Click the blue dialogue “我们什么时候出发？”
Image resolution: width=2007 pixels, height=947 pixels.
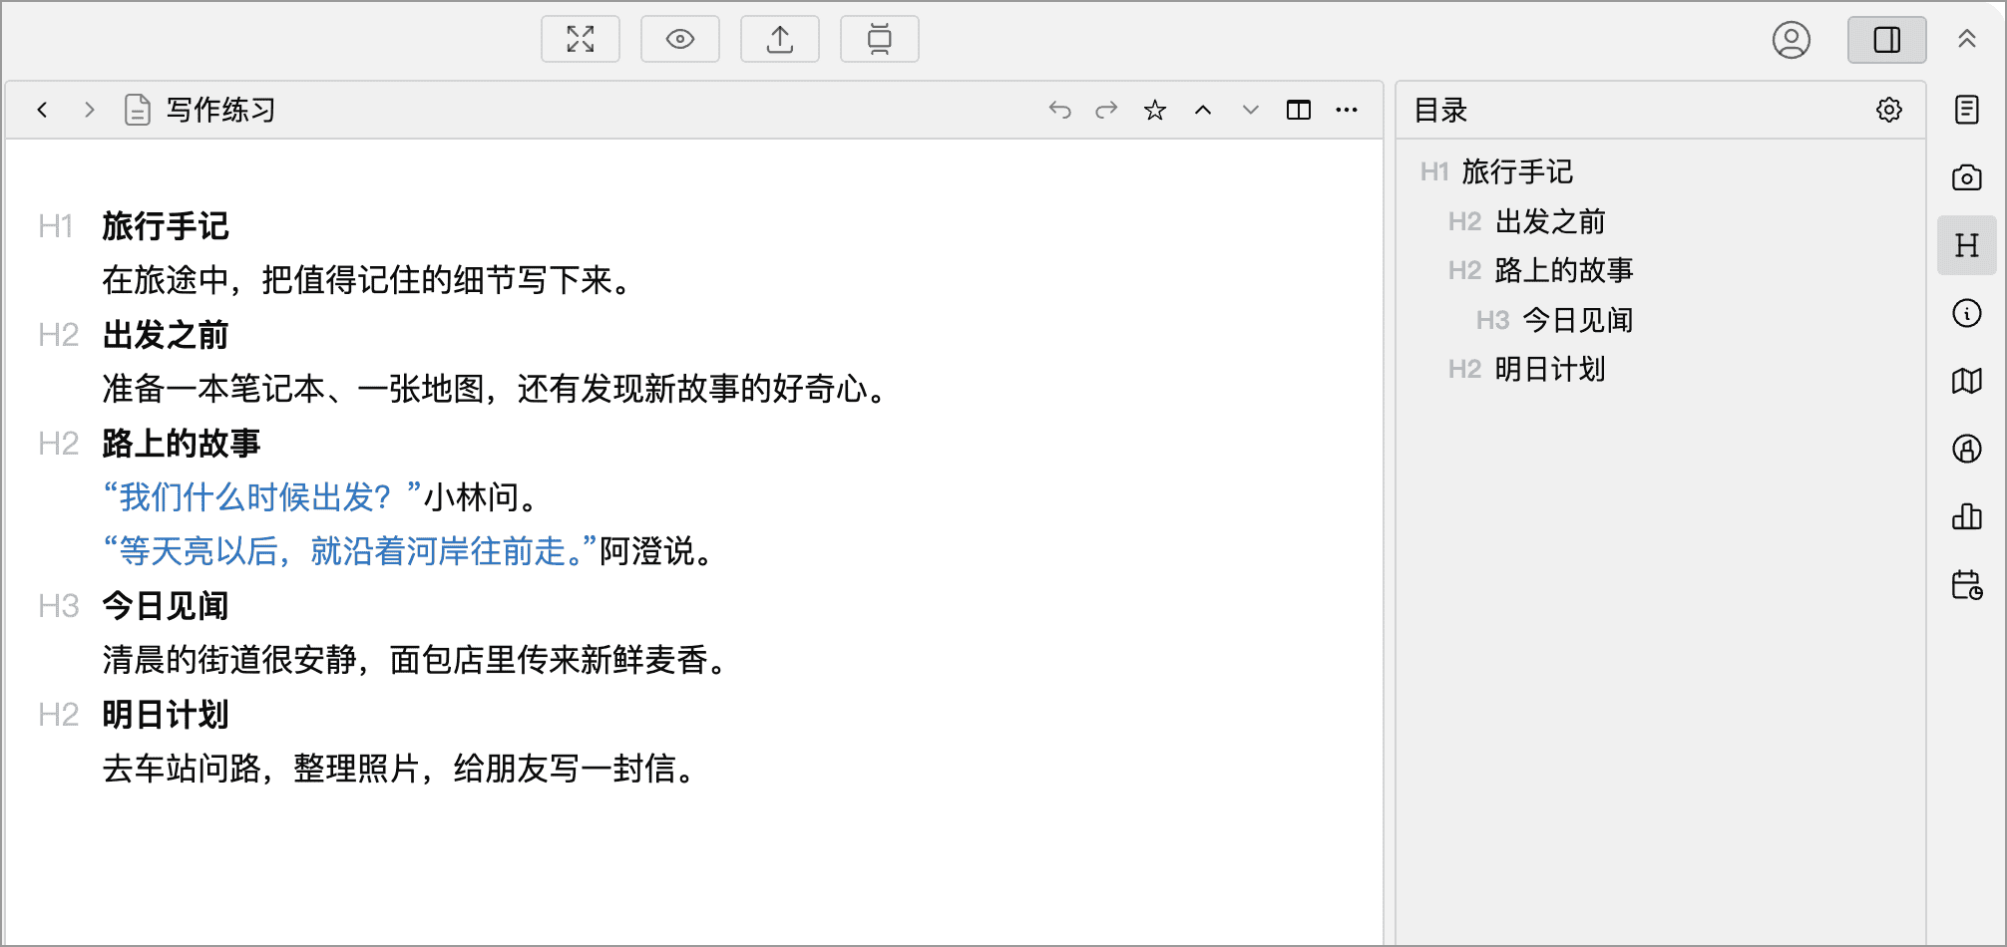tap(263, 497)
